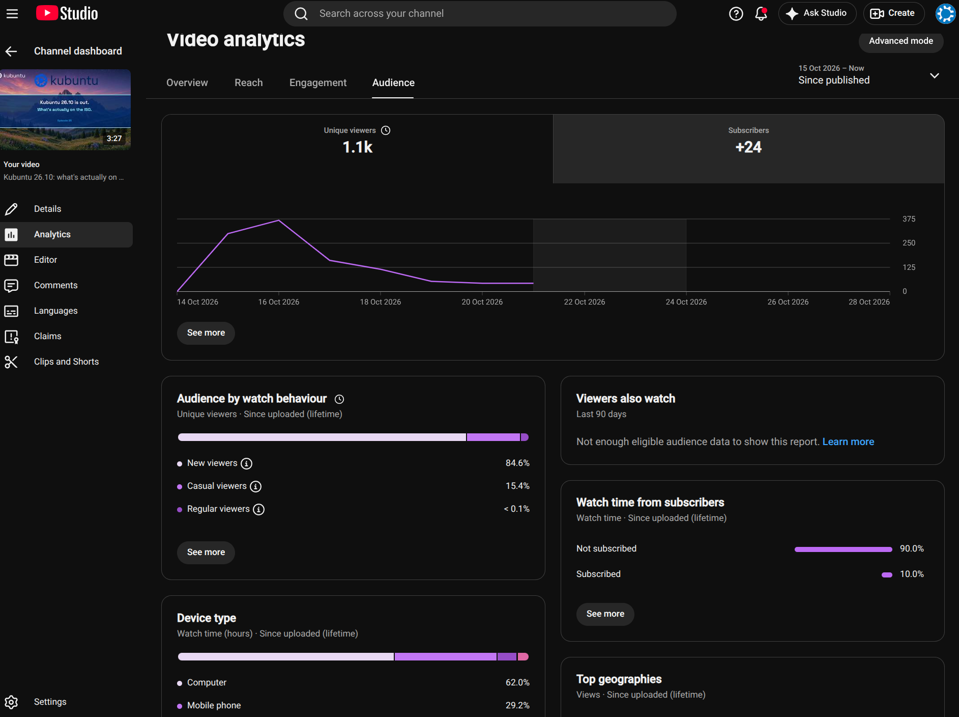Screen dimensions: 959x717
Task: Go back with the Channel dashboard arrow
Action: tap(11, 51)
